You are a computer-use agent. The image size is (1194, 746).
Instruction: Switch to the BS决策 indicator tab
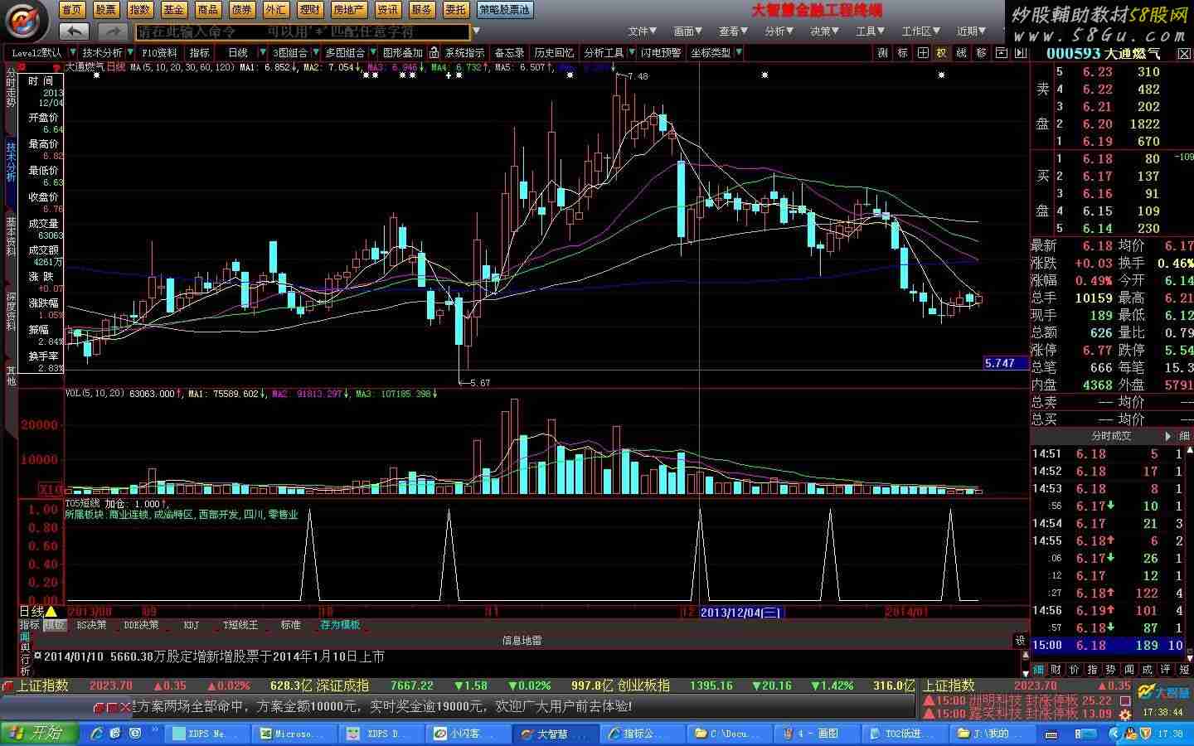click(x=91, y=625)
